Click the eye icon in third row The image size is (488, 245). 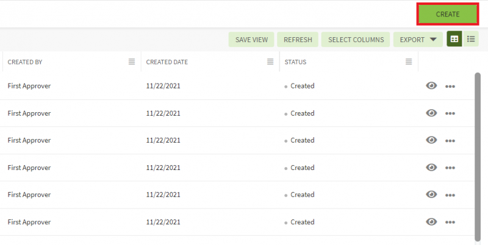[x=431, y=140]
